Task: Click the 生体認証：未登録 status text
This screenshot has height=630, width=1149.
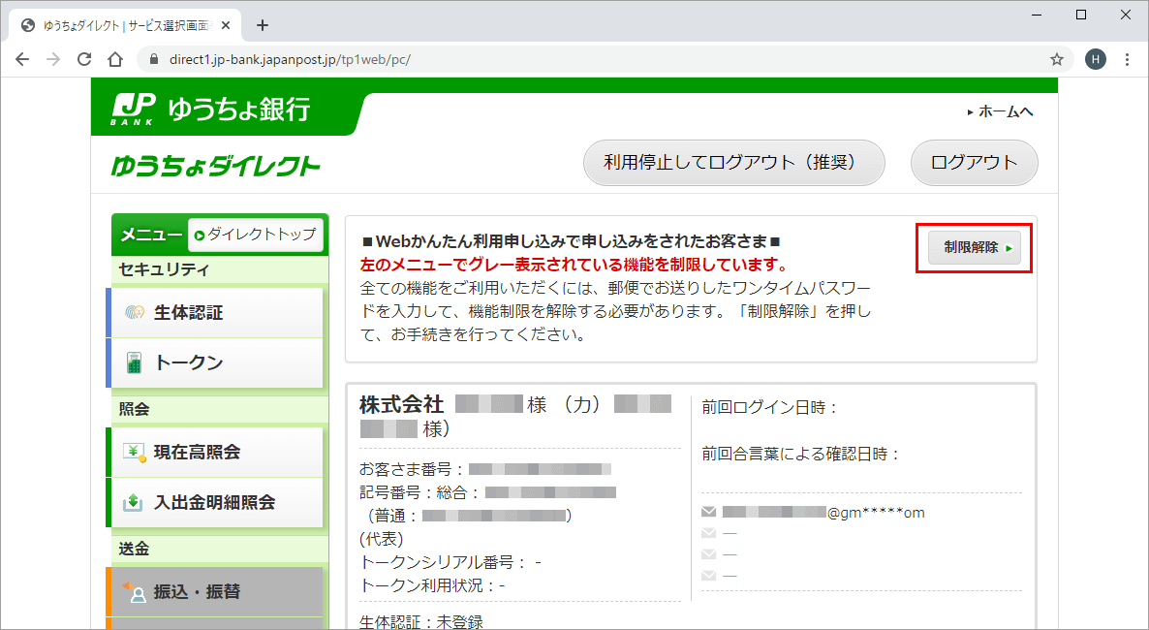Action: click(421, 622)
